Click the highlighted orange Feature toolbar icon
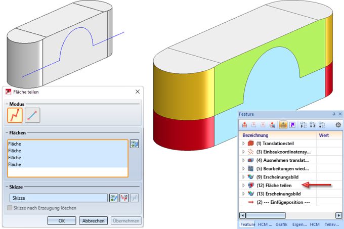 click(283, 124)
